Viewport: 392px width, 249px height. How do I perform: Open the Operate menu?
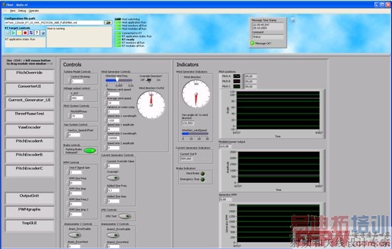(34, 11)
